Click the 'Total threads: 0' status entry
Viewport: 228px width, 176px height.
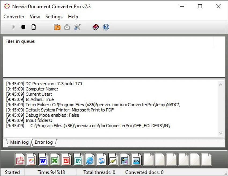point(99,172)
